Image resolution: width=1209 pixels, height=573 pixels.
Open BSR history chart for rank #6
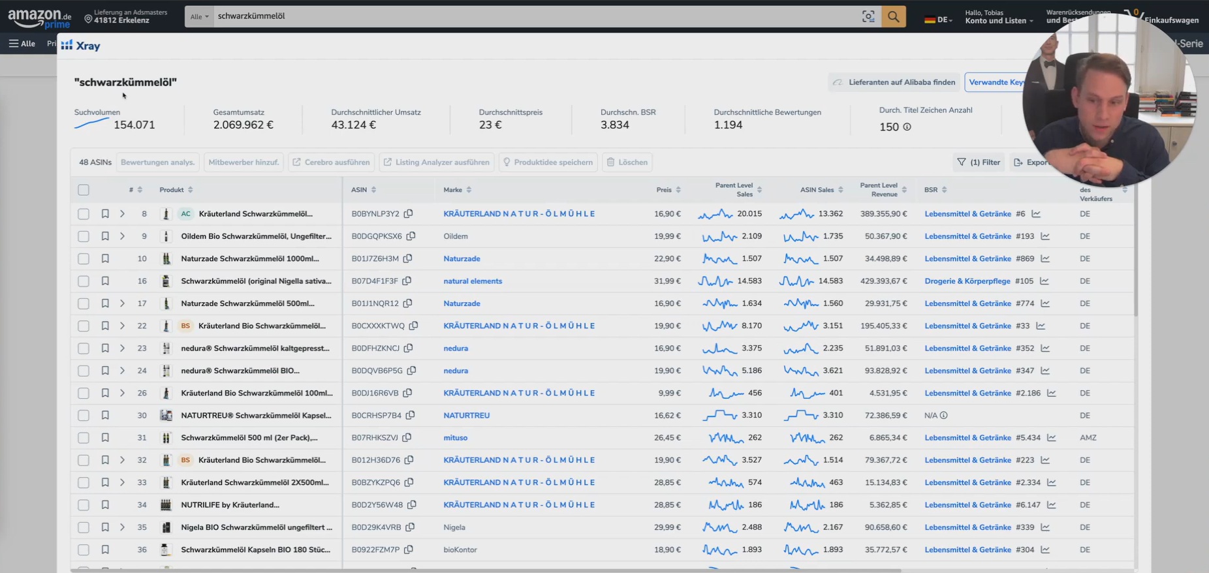(x=1036, y=213)
